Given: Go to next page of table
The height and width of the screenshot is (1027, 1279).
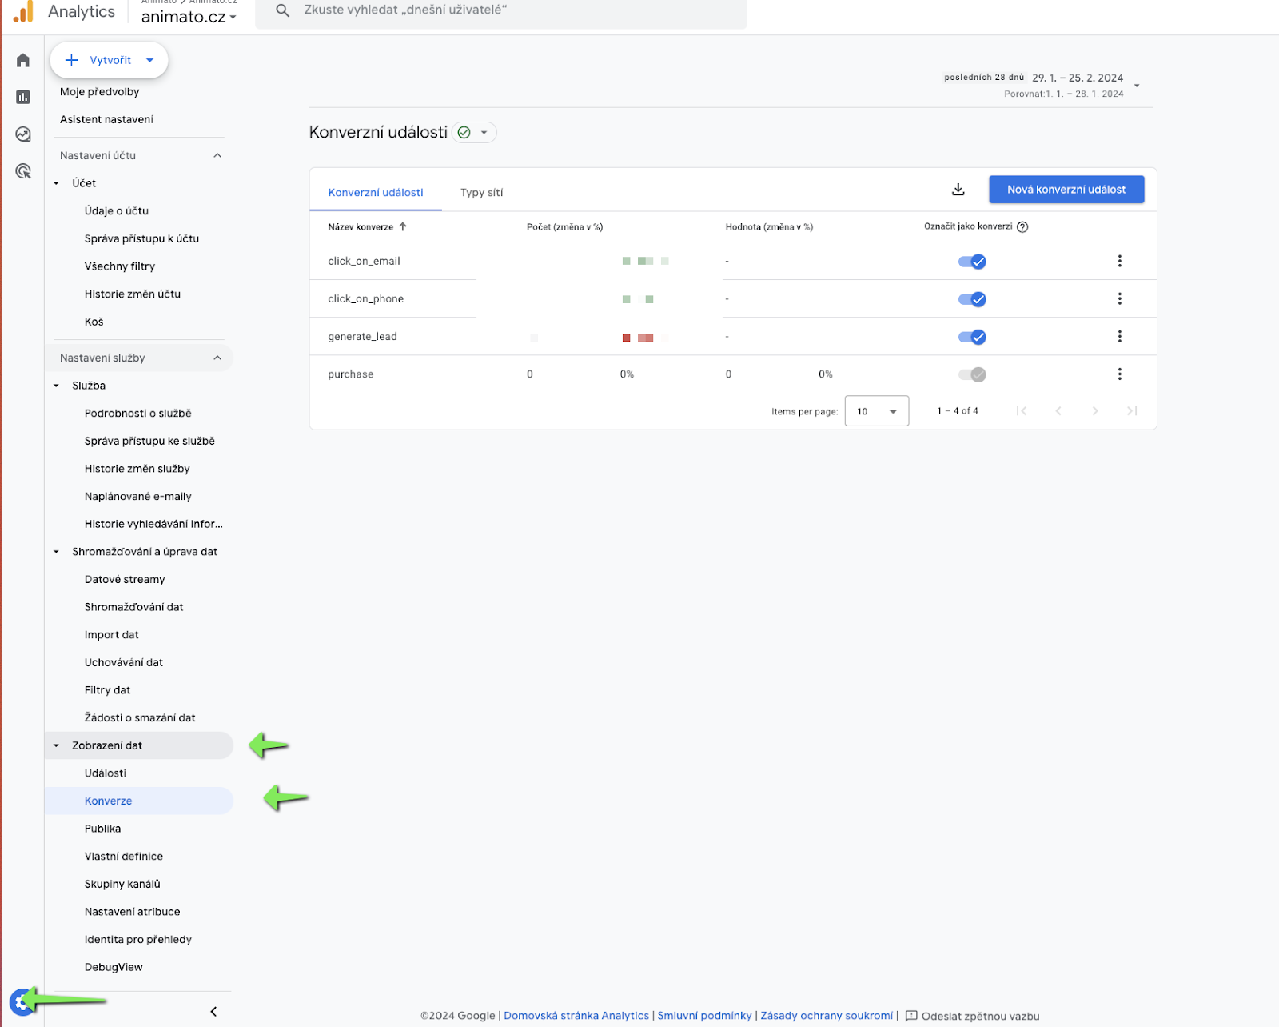Looking at the screenshot, I should pyautogui.click(x=1095, y=410).
